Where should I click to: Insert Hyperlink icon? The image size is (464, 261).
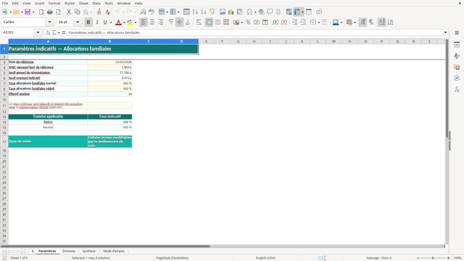(261, 12)
